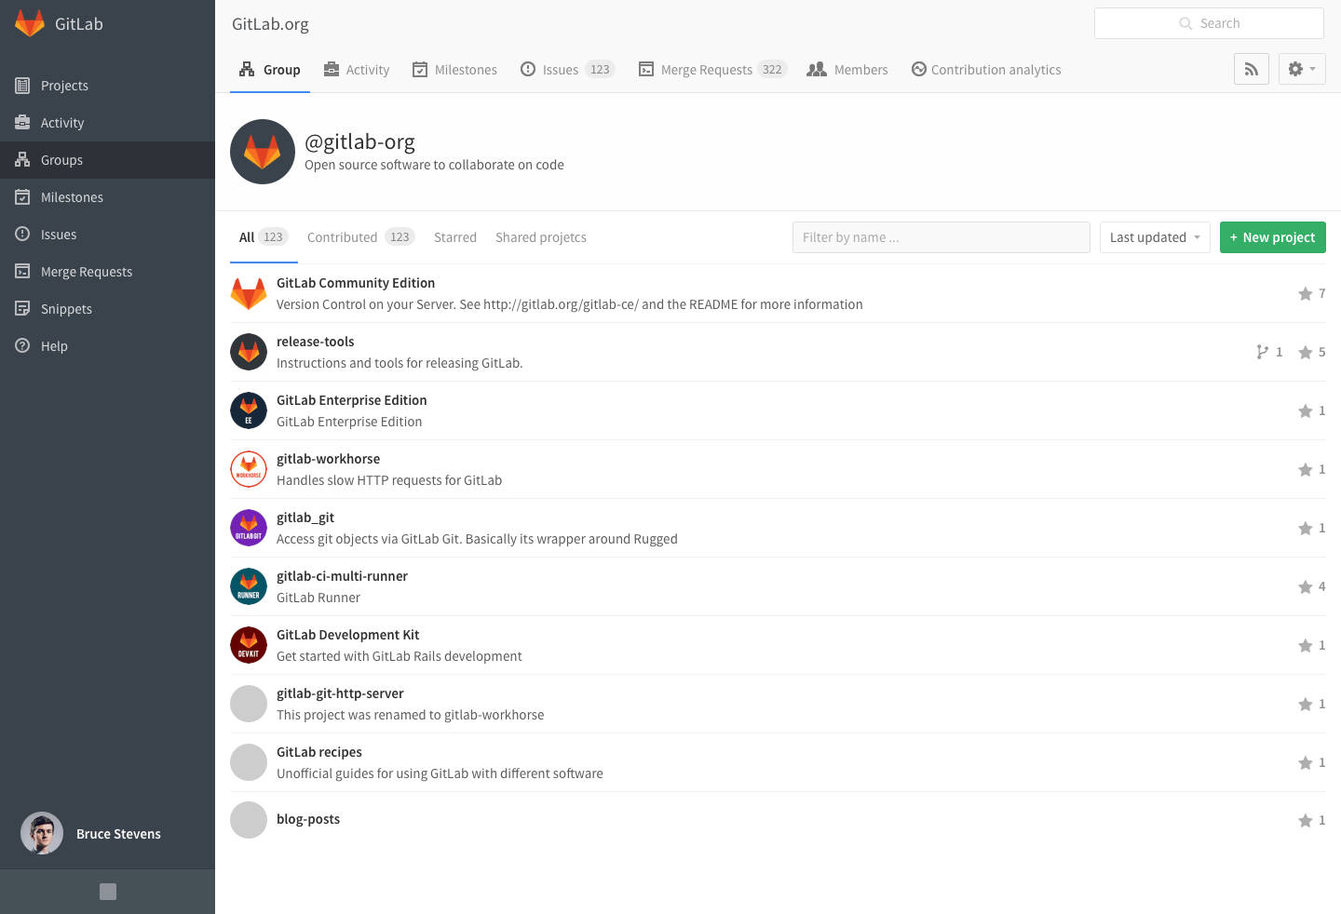Image resolution: width=1341 pixels, height=914 pixels.
Task: Click the gitlab-git-http-server star icon
Action: (x=1306, y=705)
